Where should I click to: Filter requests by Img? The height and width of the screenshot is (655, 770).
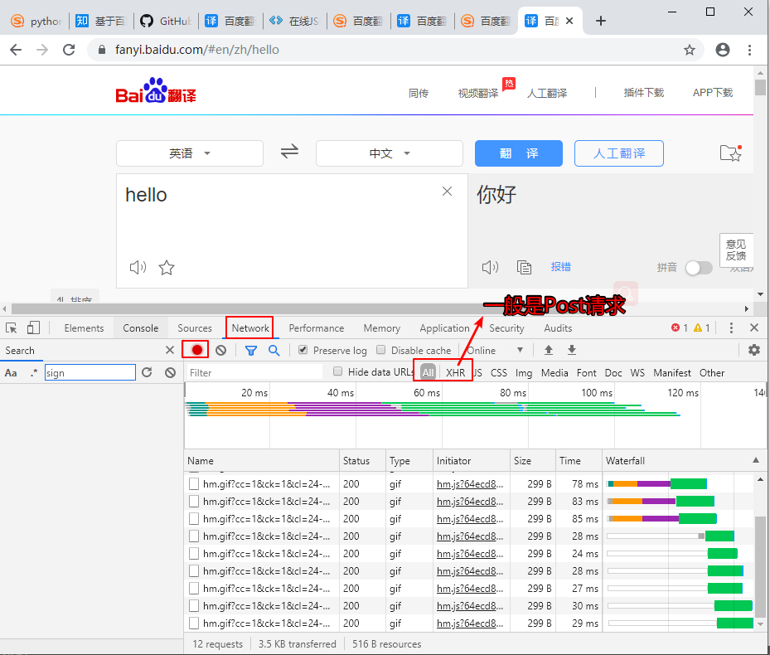524,373
